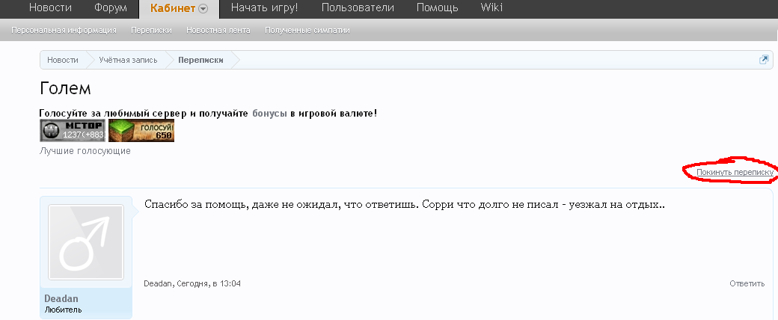This screenshot has width=778, height=320.
Task: Open the Новости top navigation tab
Action: click(51, 8)
